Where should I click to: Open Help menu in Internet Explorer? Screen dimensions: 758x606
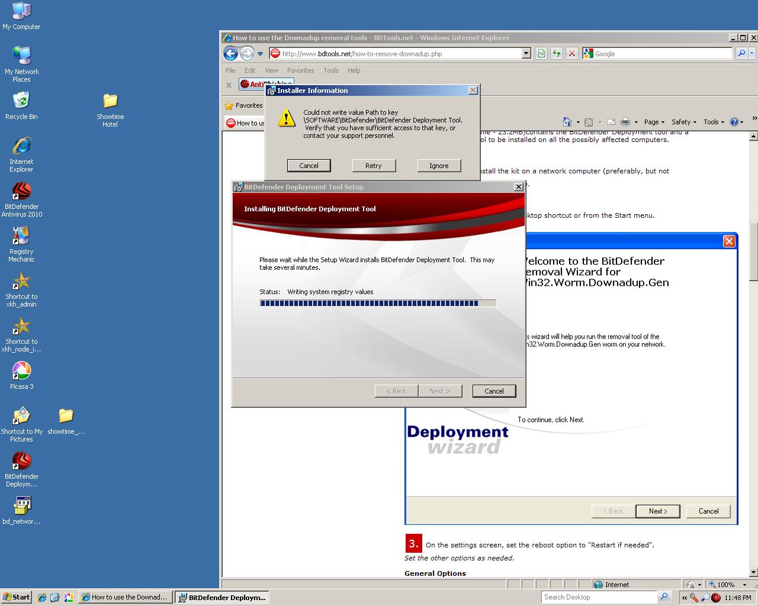click(x=354, y=70)
